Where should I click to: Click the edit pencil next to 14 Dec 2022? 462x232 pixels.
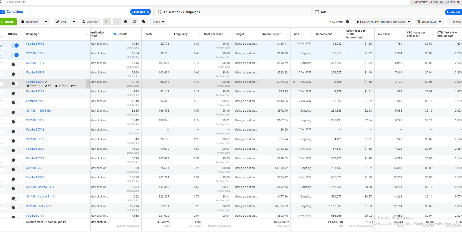[294, 82]
